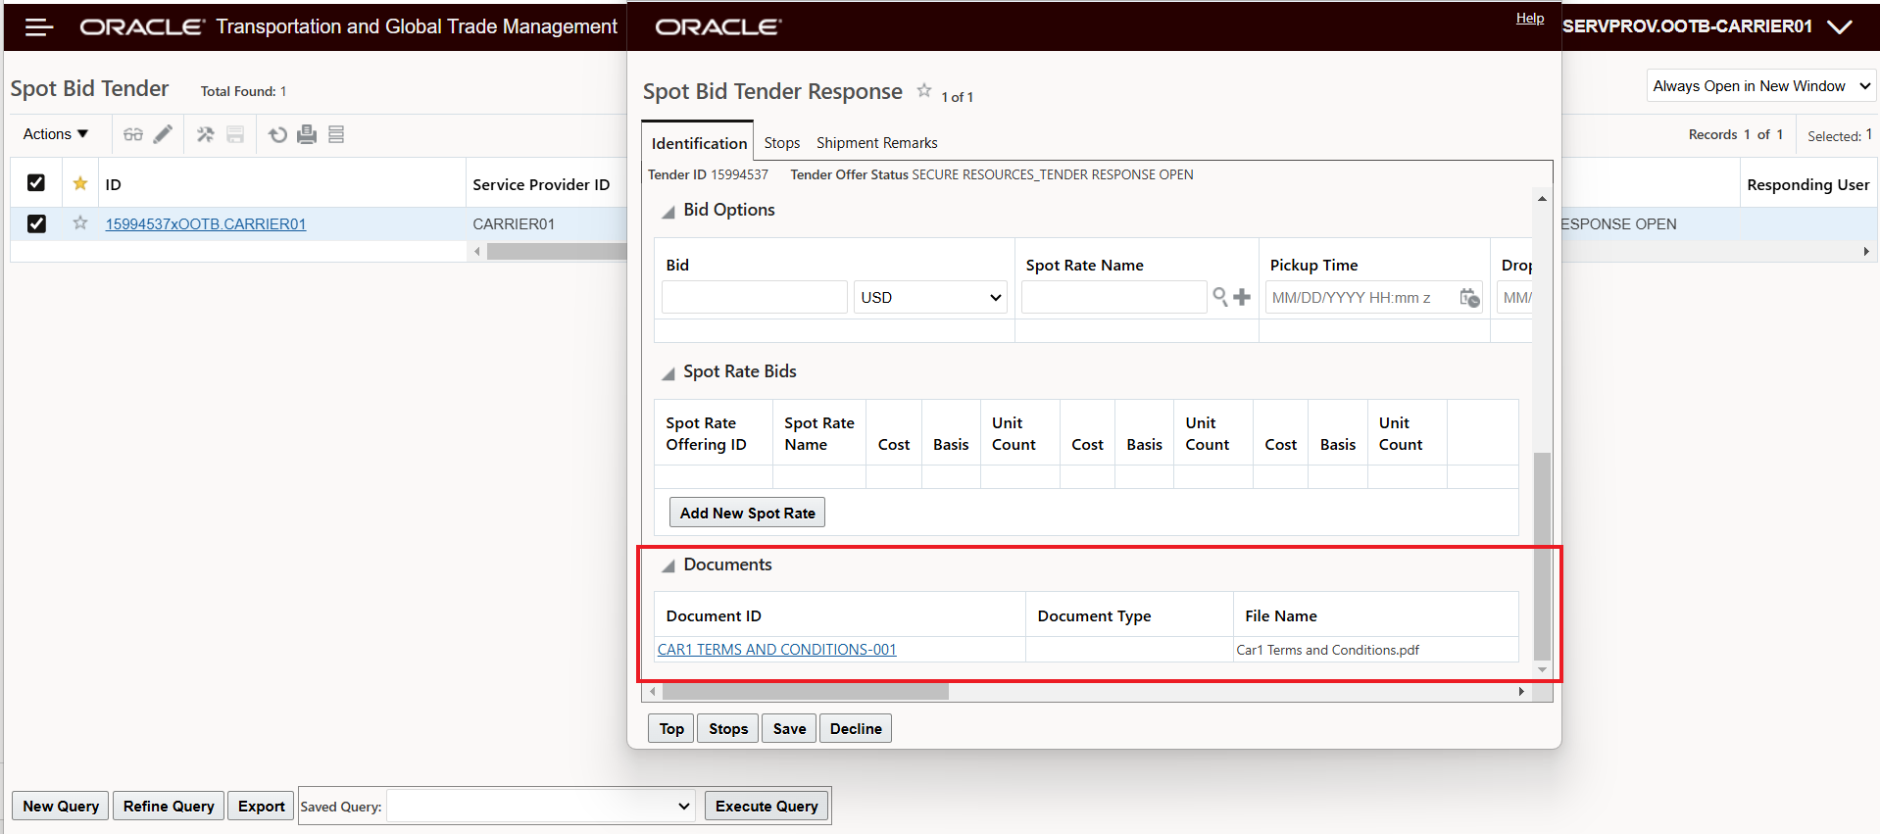Switch to the Stops tab
This screenshot has width=1880, height=834.
[782, 143]
